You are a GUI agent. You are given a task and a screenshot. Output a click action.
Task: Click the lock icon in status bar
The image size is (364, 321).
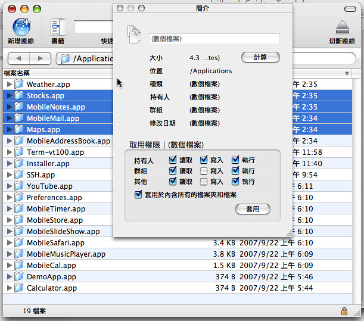click(x=344, y=311)
